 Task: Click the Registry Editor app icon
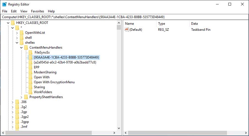tap(4, 4)
